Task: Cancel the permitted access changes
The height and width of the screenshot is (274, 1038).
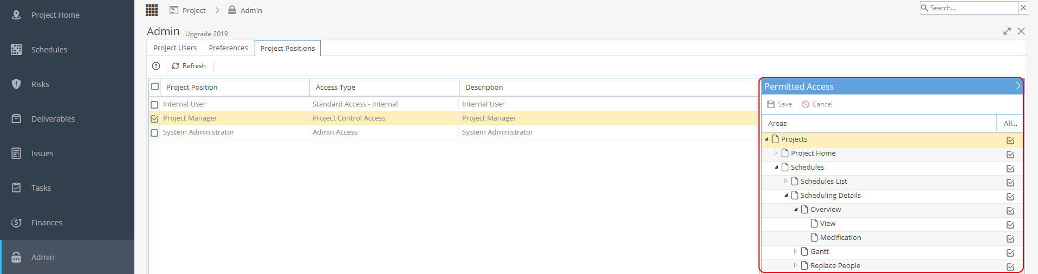Action: tap(817, 104)
